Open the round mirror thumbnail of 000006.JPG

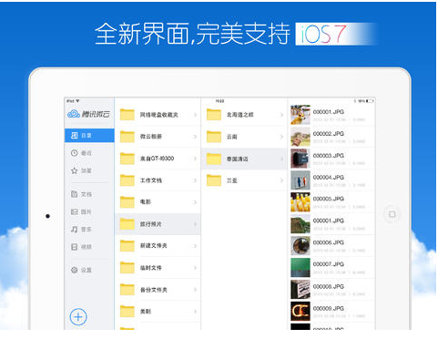click(x=300, y=246)
